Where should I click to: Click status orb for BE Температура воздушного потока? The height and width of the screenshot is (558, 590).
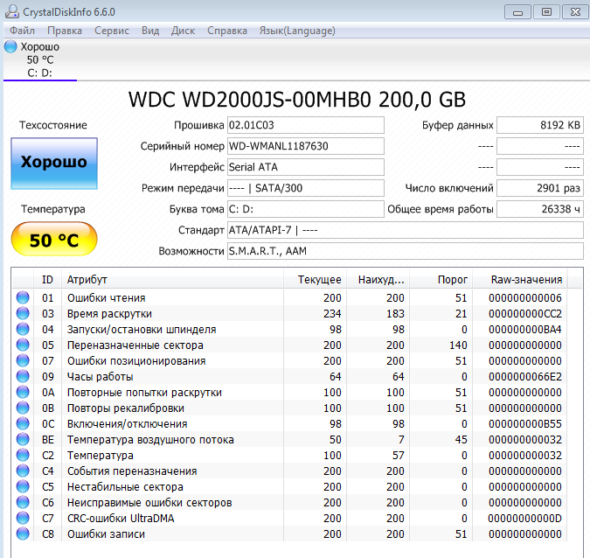[x=23, y=439]
